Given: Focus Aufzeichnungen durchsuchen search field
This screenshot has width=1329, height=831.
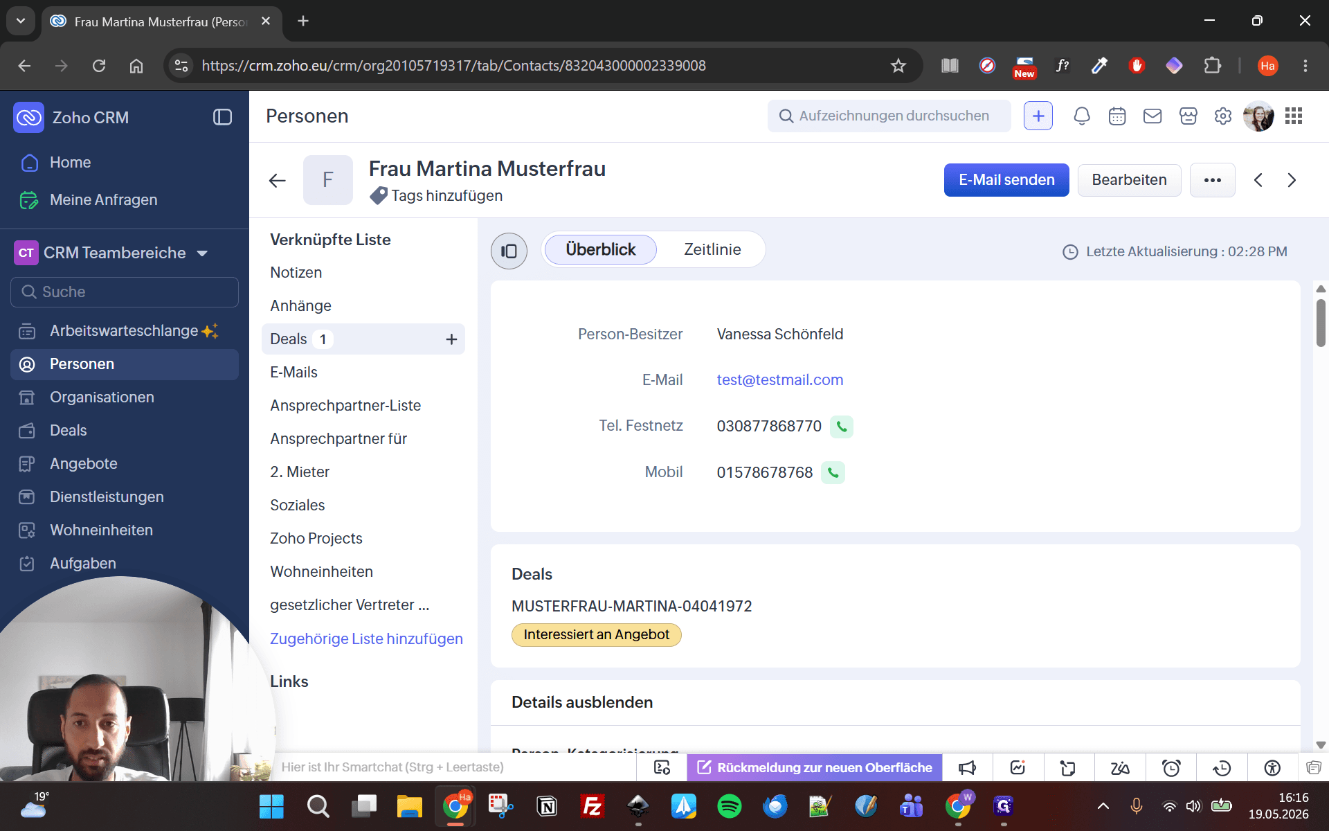Looking at the screenshot, I should 889,116.
